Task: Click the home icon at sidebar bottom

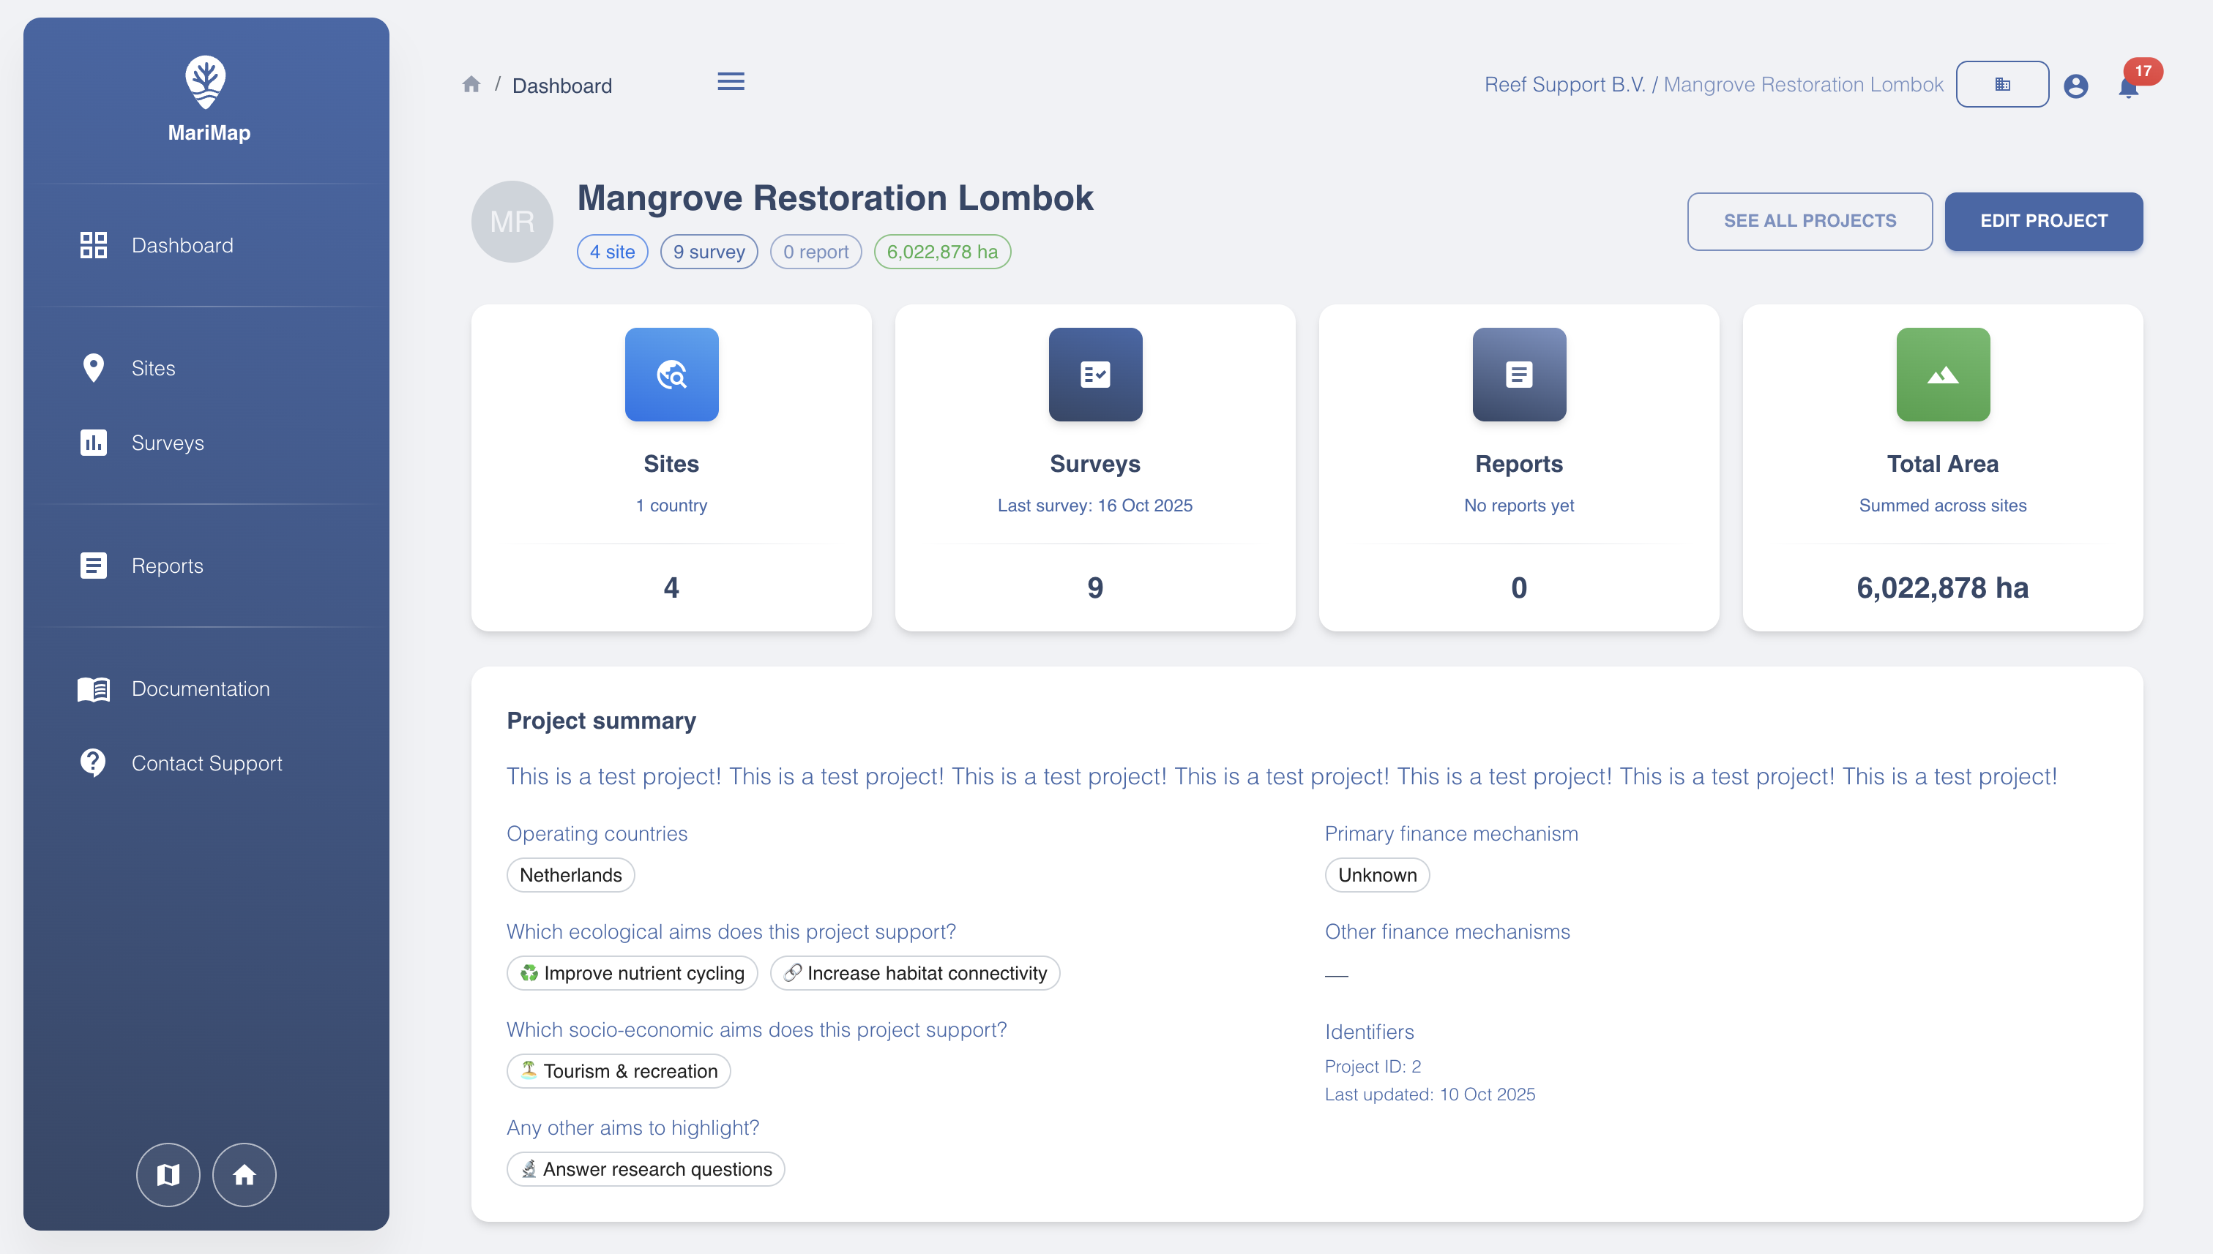Action: click(x=244, y=1174)
